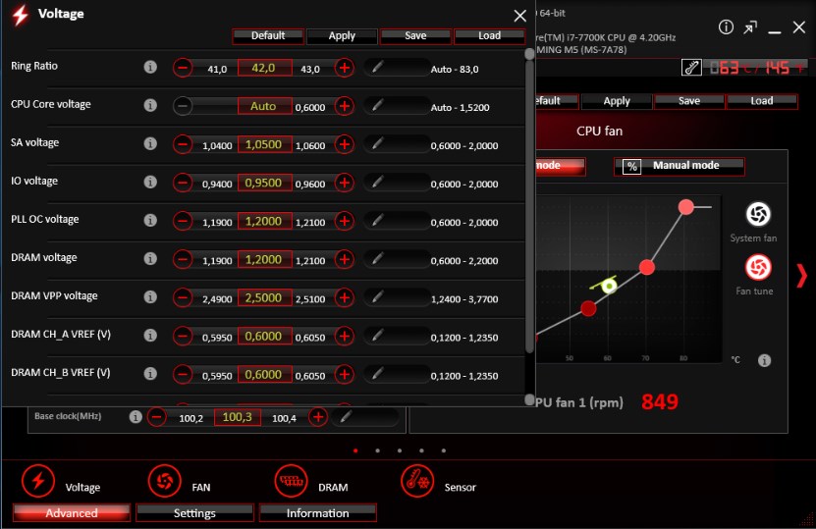This screenshot has width=816, height=529.
Task: Click the info icon for DRAM CH_B VREF
Action: pos(150,374)
